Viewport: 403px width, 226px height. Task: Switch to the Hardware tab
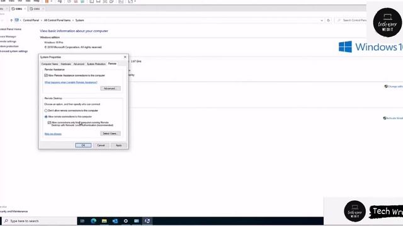tap(65, 64)
